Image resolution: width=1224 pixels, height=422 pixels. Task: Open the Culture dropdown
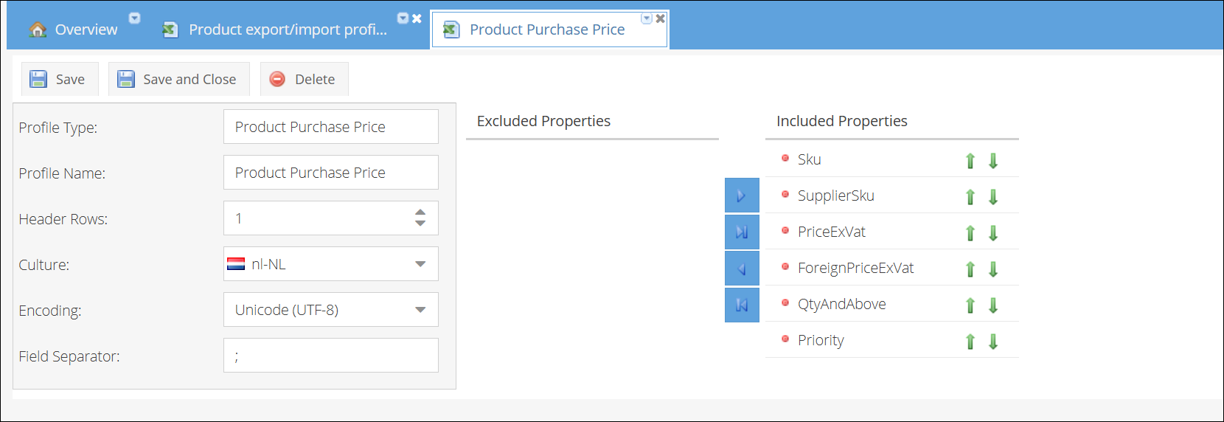pos(420,264)
